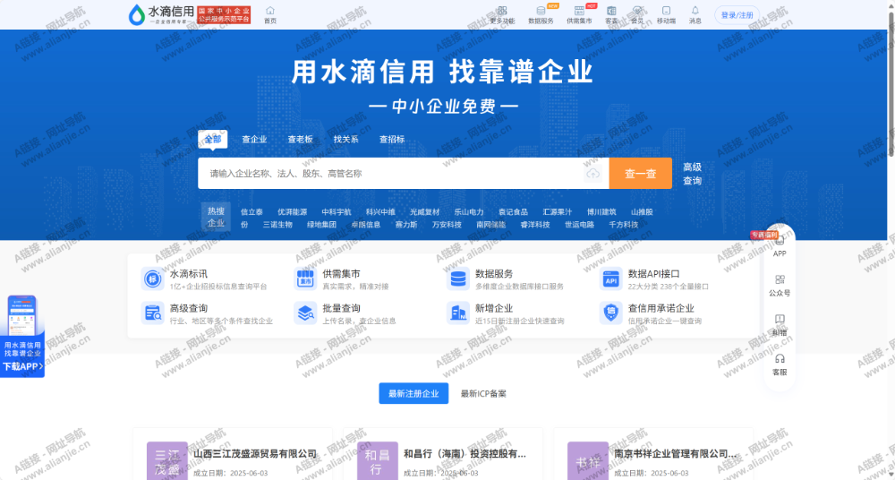Select the 查招标 search tab
Image resolution: width=895 pixels, height=480 pixels.
click(392, 139)
